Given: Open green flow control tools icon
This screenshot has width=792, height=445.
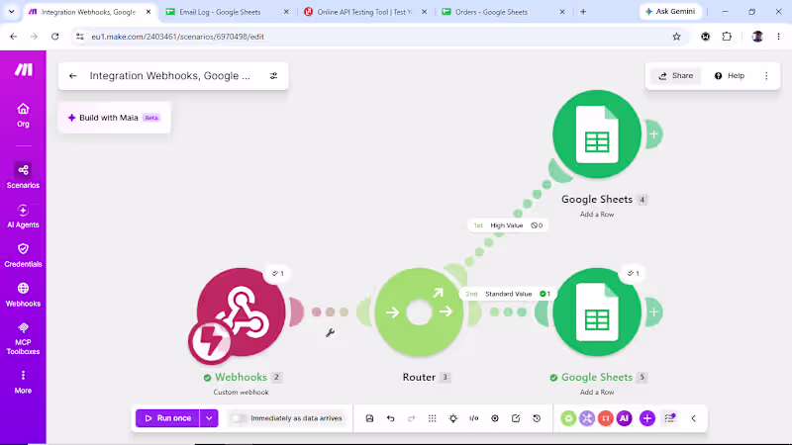Looking at the screenshot, I should point(568,418).
